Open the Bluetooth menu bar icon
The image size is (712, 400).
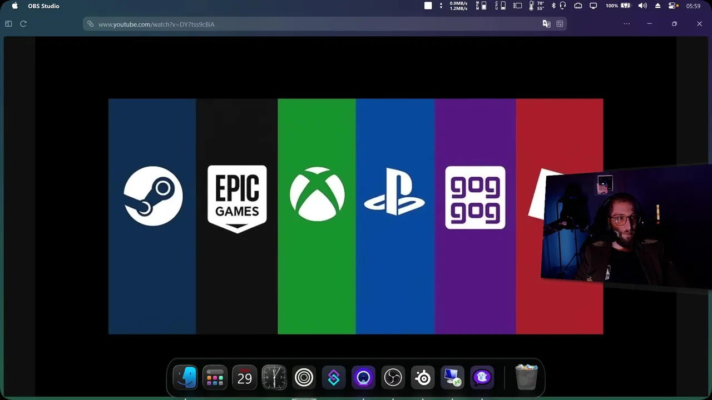coord(553,6)
